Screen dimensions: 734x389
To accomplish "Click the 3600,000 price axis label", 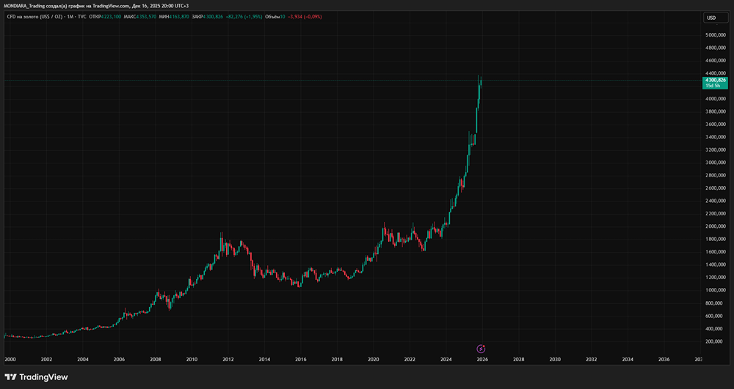I will pyautogui.click(x=715, y=125).
